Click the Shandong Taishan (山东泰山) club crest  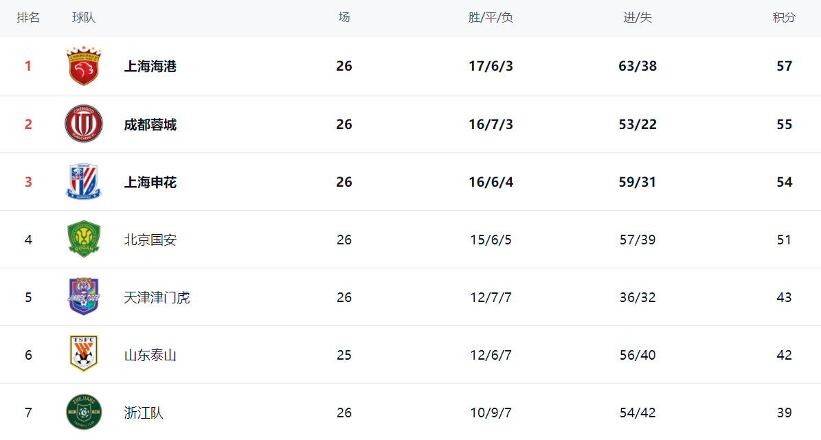click(83, 354)
